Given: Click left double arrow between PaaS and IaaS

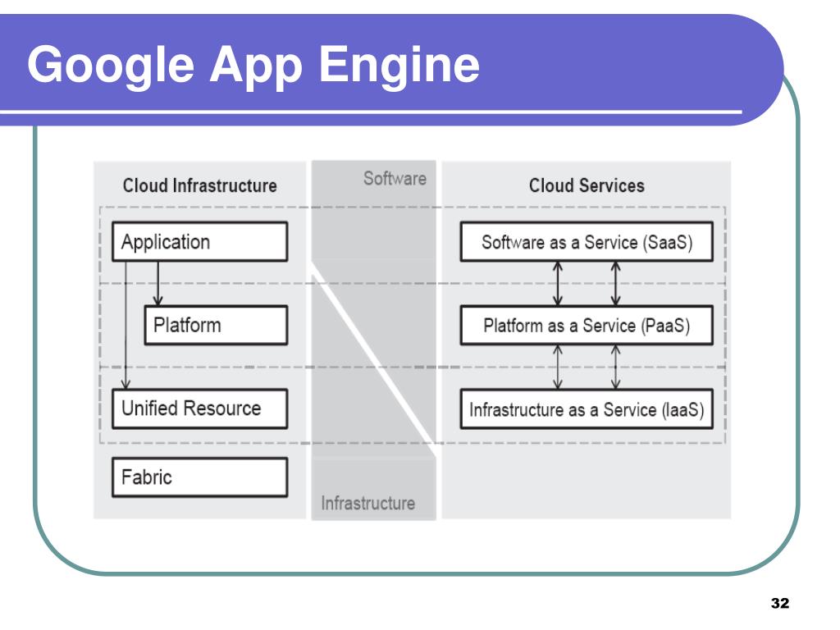Looking at the screenshot, I should pyautogui.click(x=558, y=367).
